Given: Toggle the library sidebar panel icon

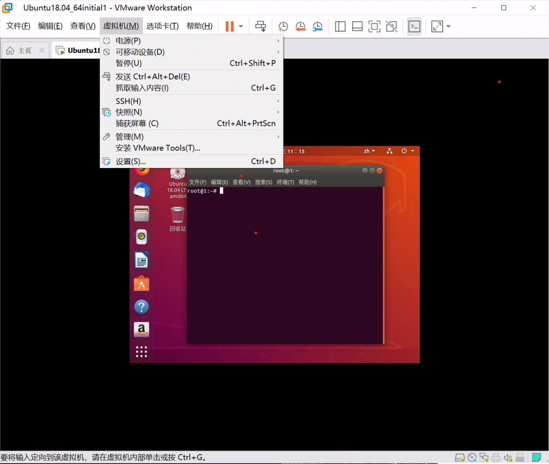Looking at the screenshot, I should (x=340, y=26).
